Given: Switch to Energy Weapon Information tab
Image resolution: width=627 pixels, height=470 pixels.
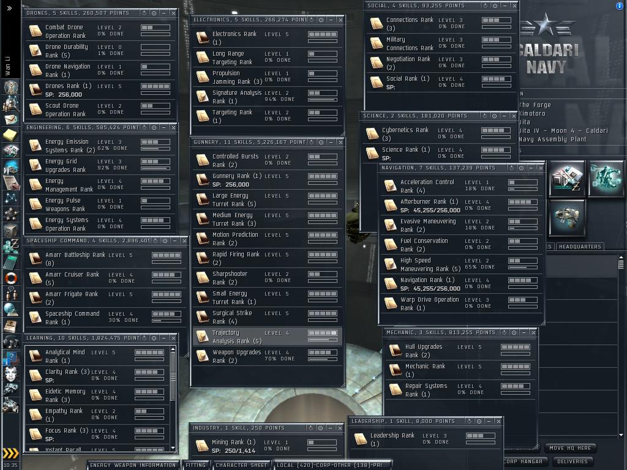Looking at the screenshot, I should click(x=132, y=465).
